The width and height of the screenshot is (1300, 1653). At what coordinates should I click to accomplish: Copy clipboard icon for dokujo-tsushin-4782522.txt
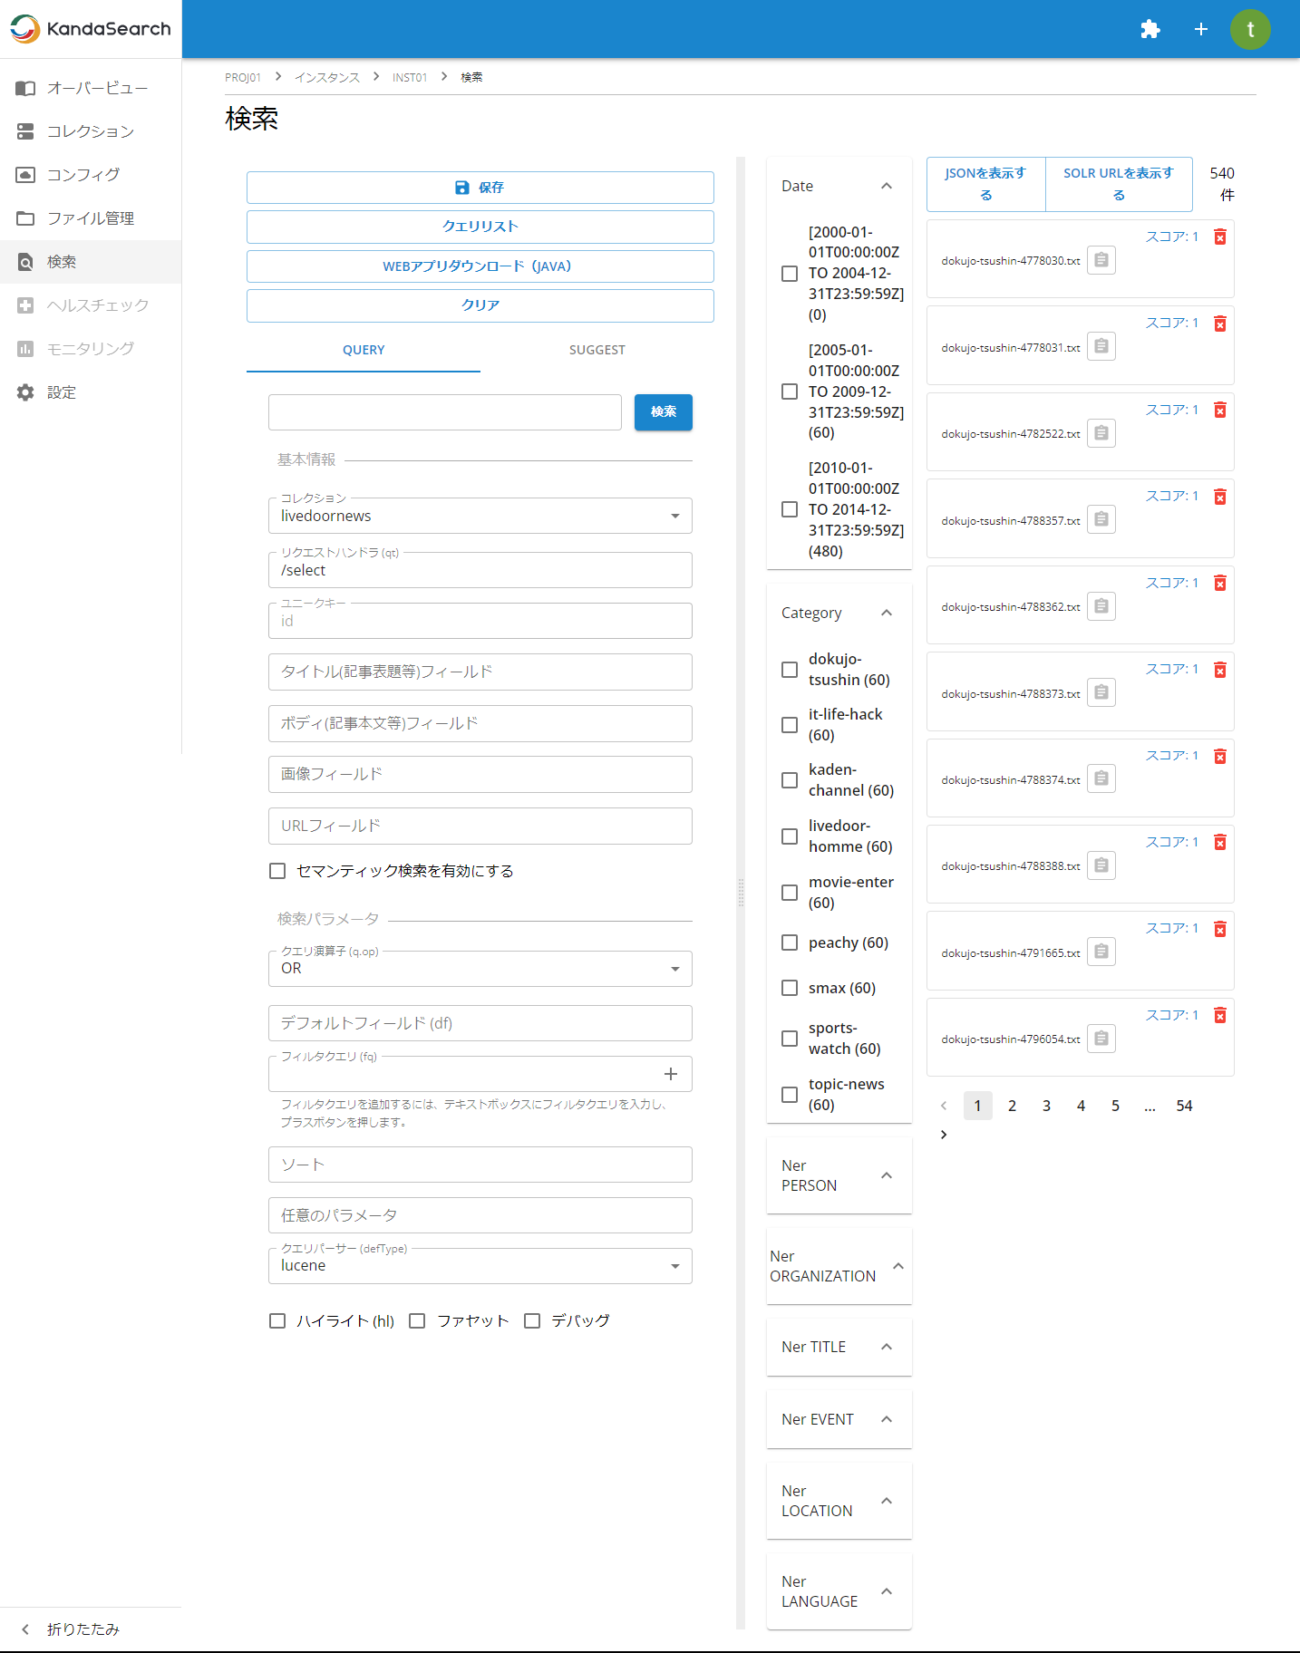[x=1101, y=433]
